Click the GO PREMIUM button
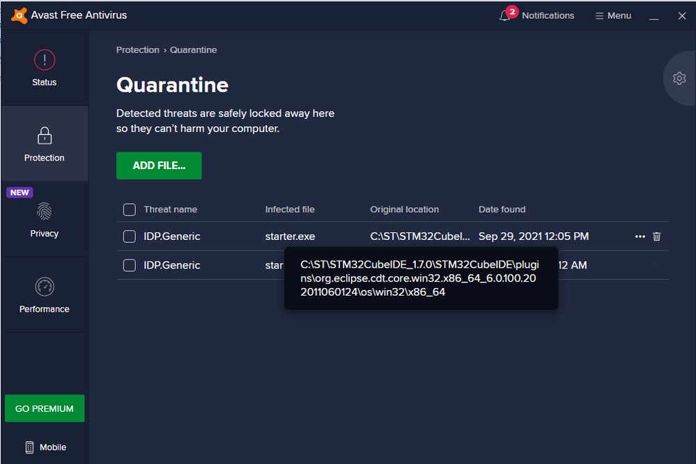 (x=45, y=408)
